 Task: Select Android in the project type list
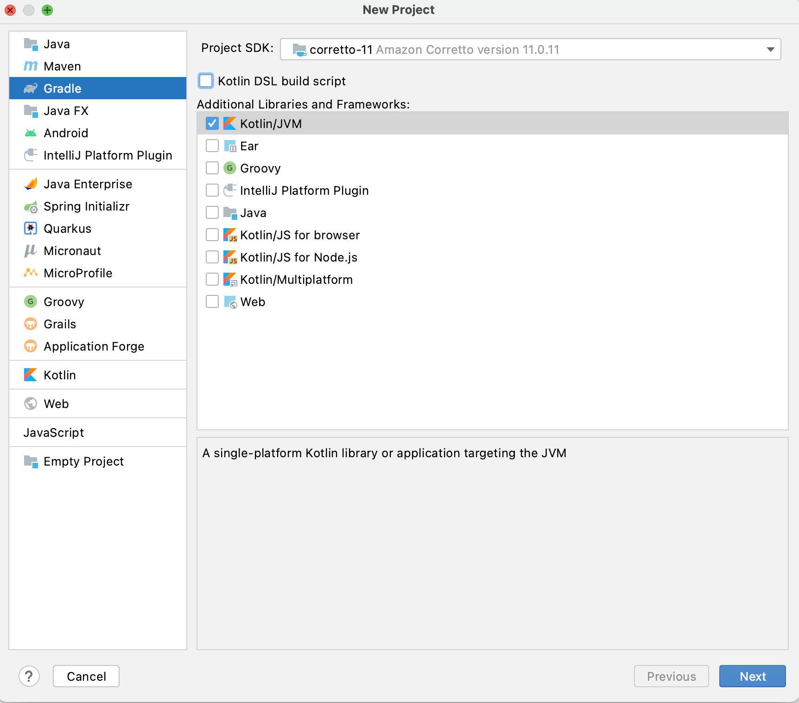coord(98,133)
